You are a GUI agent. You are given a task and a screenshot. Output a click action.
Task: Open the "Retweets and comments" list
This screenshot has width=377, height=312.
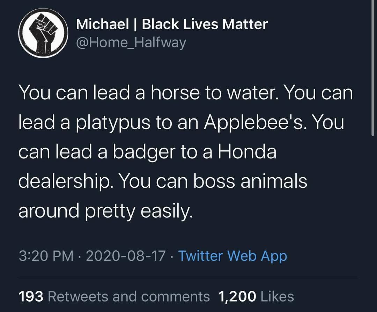pyautogui.click(x=128, y=296)
